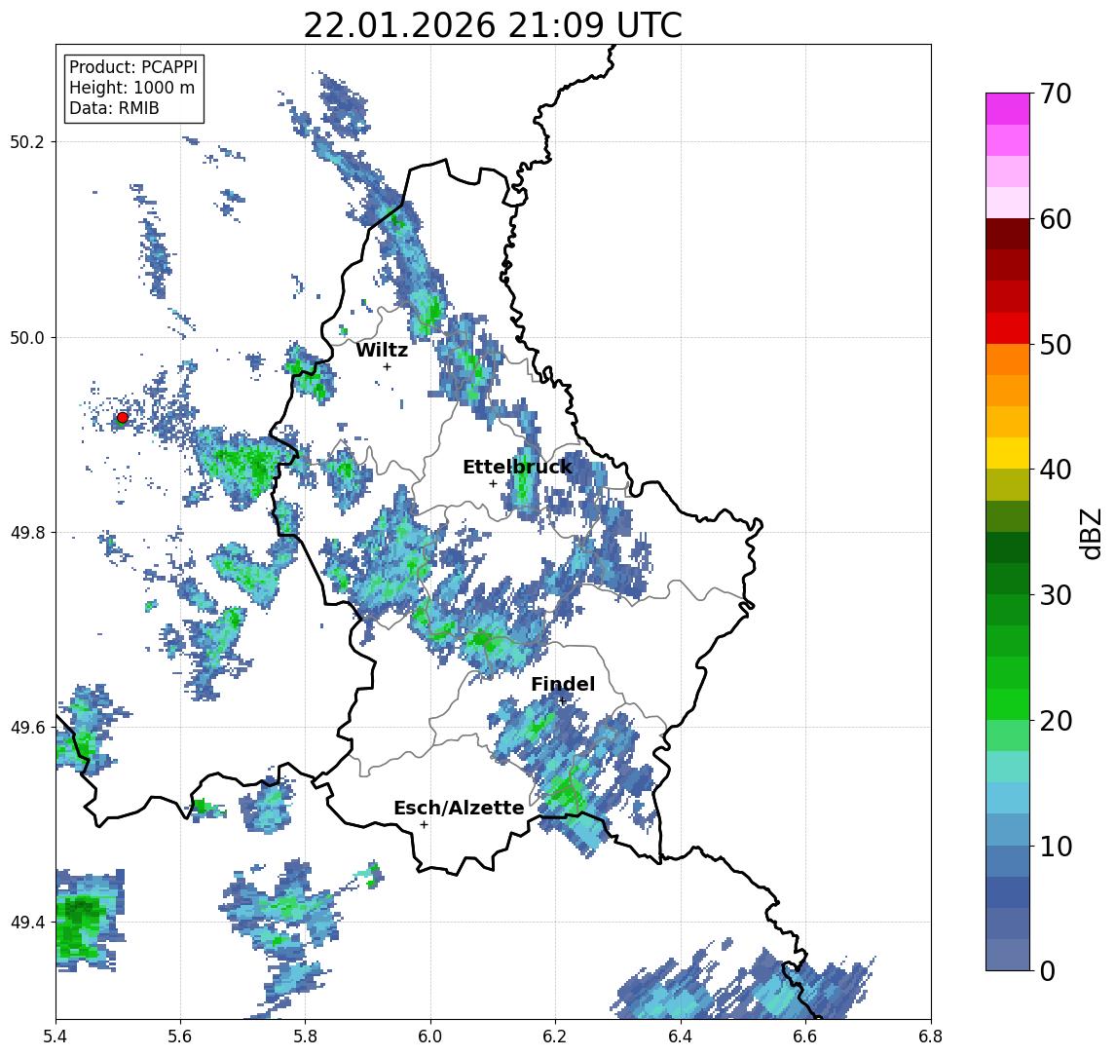
Task: Click the Findel city label
Action: tap(563, 684)
